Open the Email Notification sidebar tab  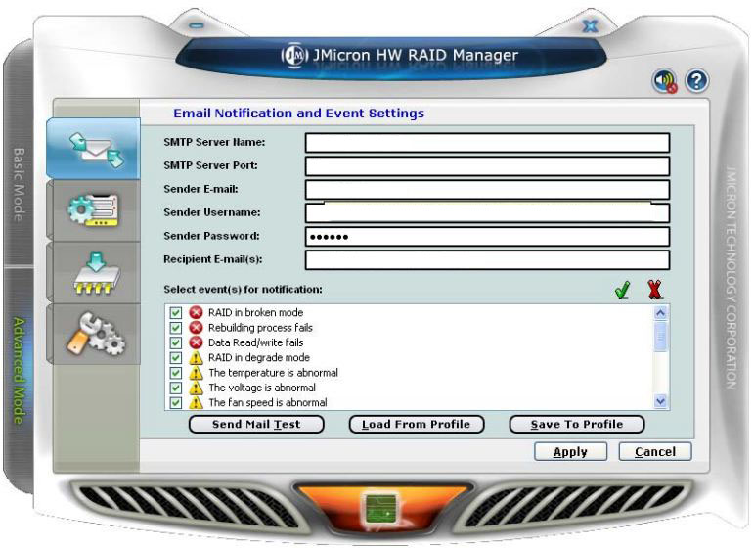(x=94, y=149)
